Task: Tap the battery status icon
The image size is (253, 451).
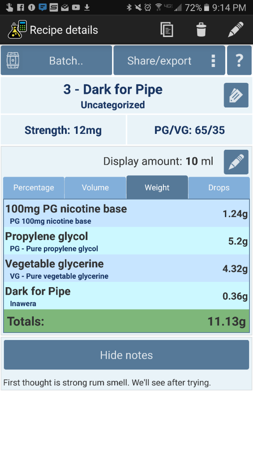Action: (206, 7)
